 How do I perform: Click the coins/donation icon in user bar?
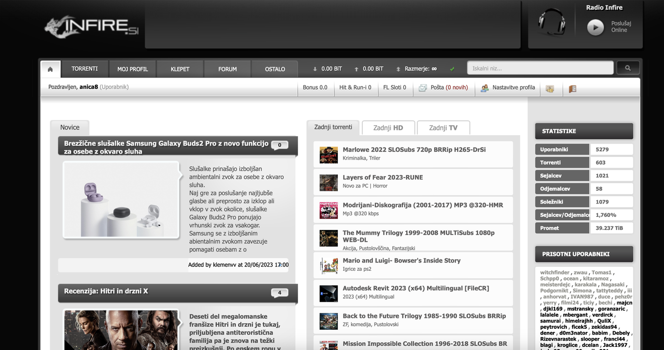coord(550,89)
